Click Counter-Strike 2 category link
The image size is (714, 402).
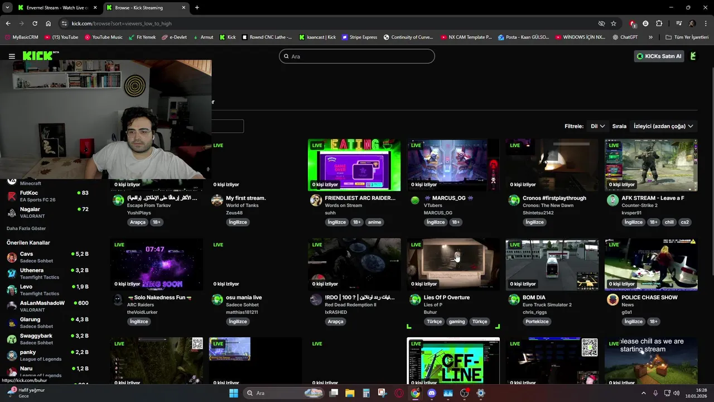[639, 205]
